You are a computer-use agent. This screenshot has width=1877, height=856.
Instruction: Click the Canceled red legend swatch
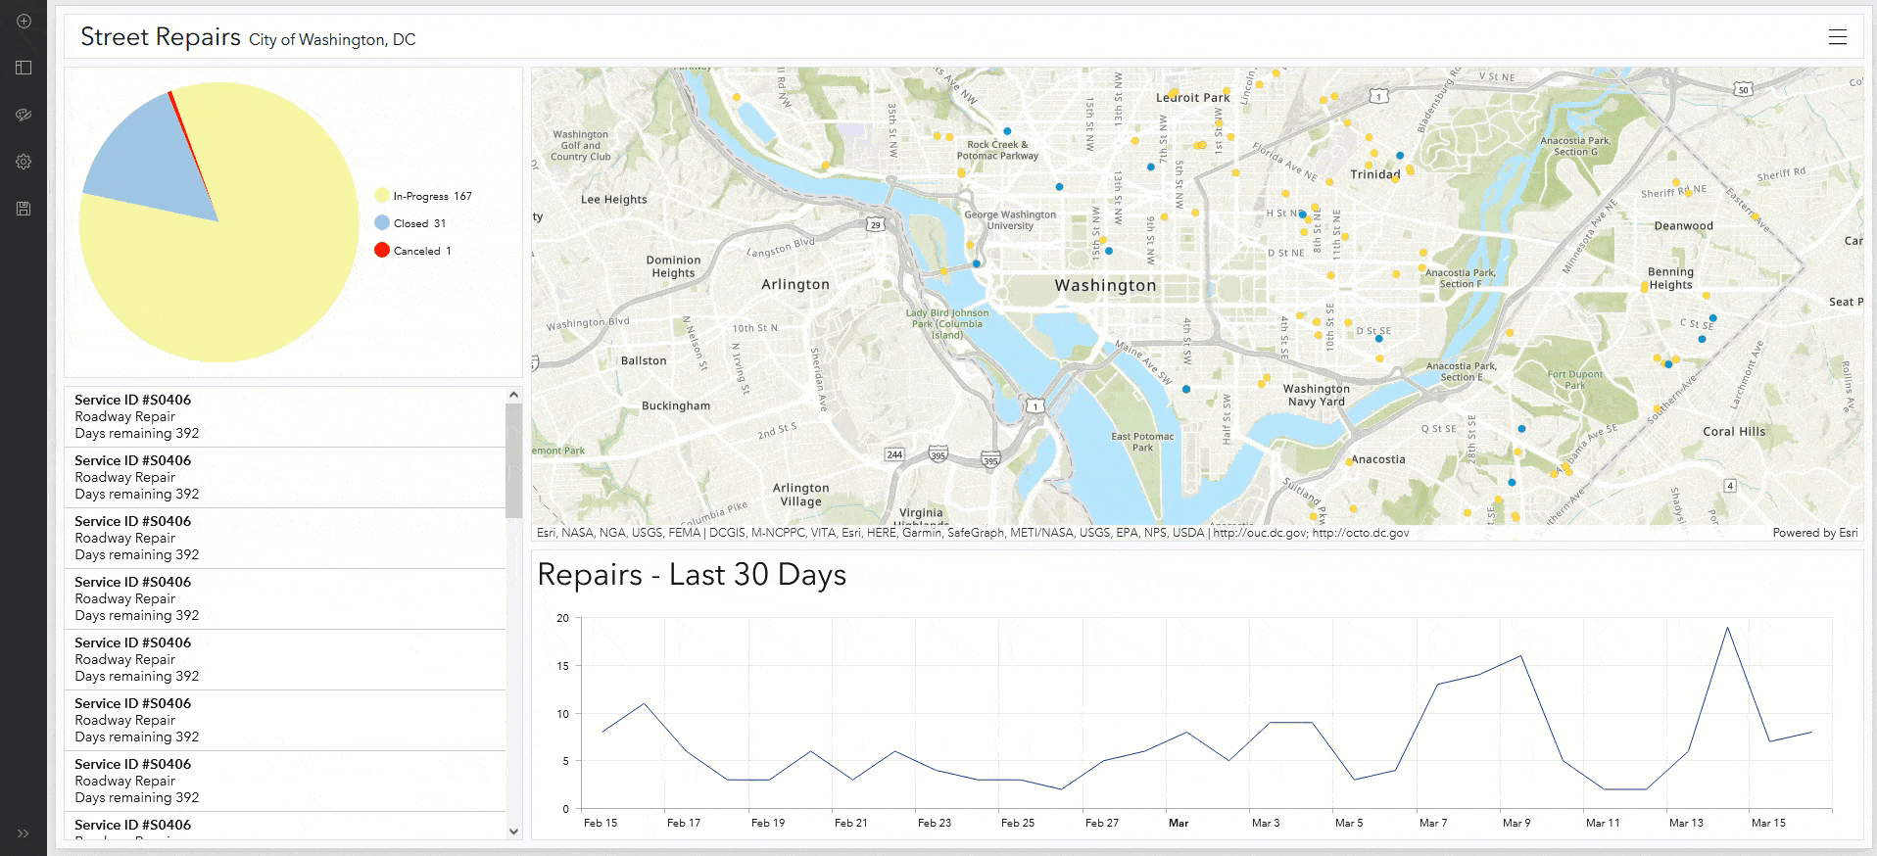pyautogui.click(x=382, y=251)
